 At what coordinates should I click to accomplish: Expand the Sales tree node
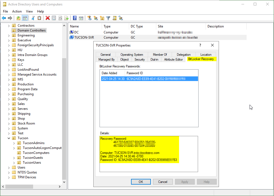[x=9, y=104]
